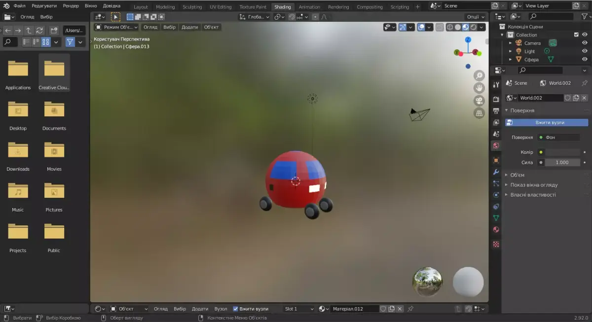The image size is (592, 322).
Task: Uncheck Вжити вузли checkbox in node header
Action: [x=235, y=309]
